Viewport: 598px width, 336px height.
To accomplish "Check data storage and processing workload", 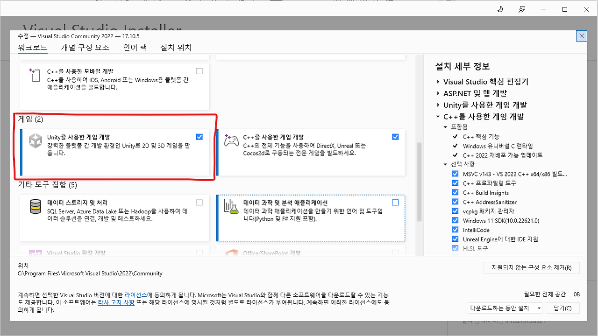I will (199, 203).
